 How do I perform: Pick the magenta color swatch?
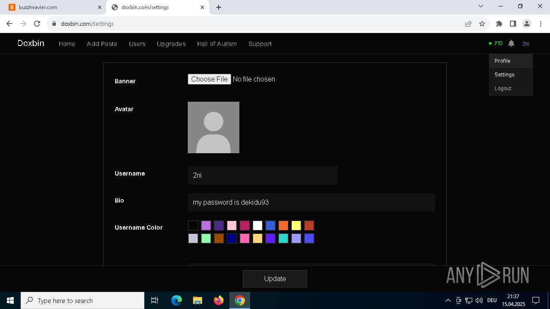245,225
